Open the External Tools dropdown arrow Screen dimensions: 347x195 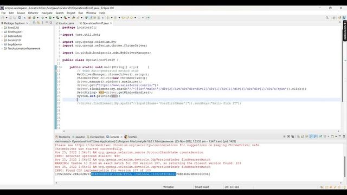69,18
